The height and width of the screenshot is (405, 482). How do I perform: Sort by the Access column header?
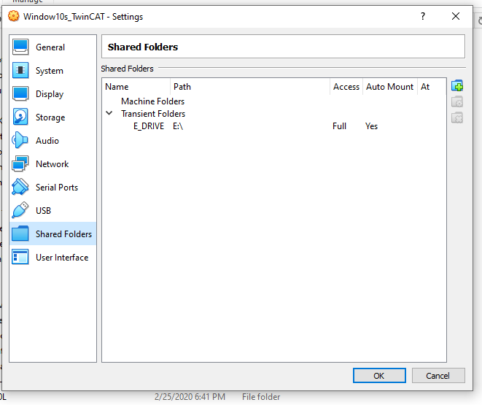[x=346, y=87]
